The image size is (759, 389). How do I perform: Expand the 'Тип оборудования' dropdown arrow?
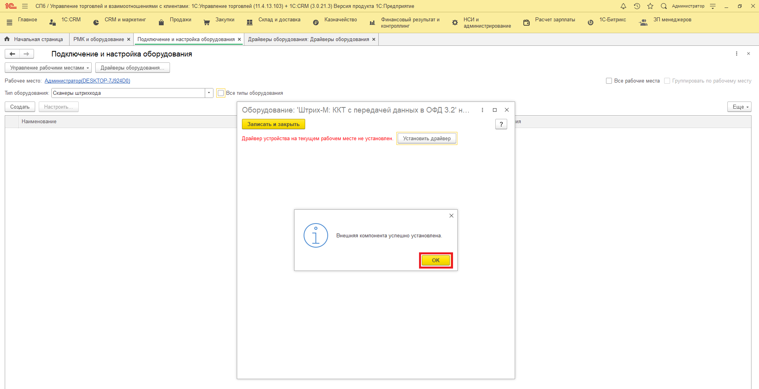(x=209, y=93)
